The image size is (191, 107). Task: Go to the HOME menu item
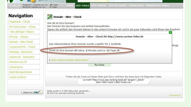pos(70,6)
